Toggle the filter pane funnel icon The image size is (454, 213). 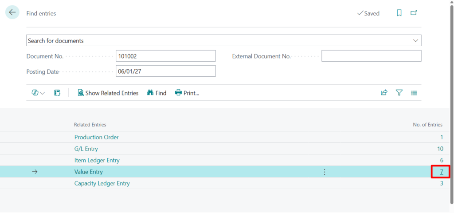[399, 93]
